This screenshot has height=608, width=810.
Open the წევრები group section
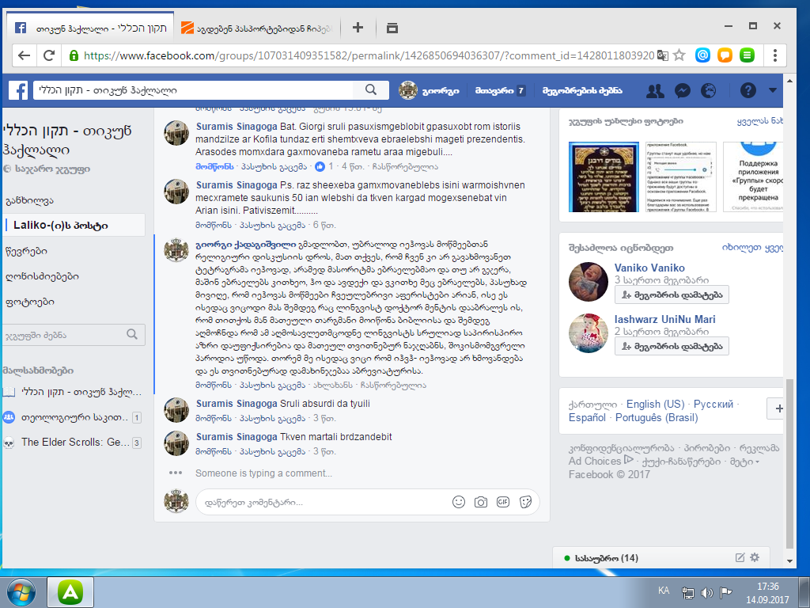(x=26, y=251)
